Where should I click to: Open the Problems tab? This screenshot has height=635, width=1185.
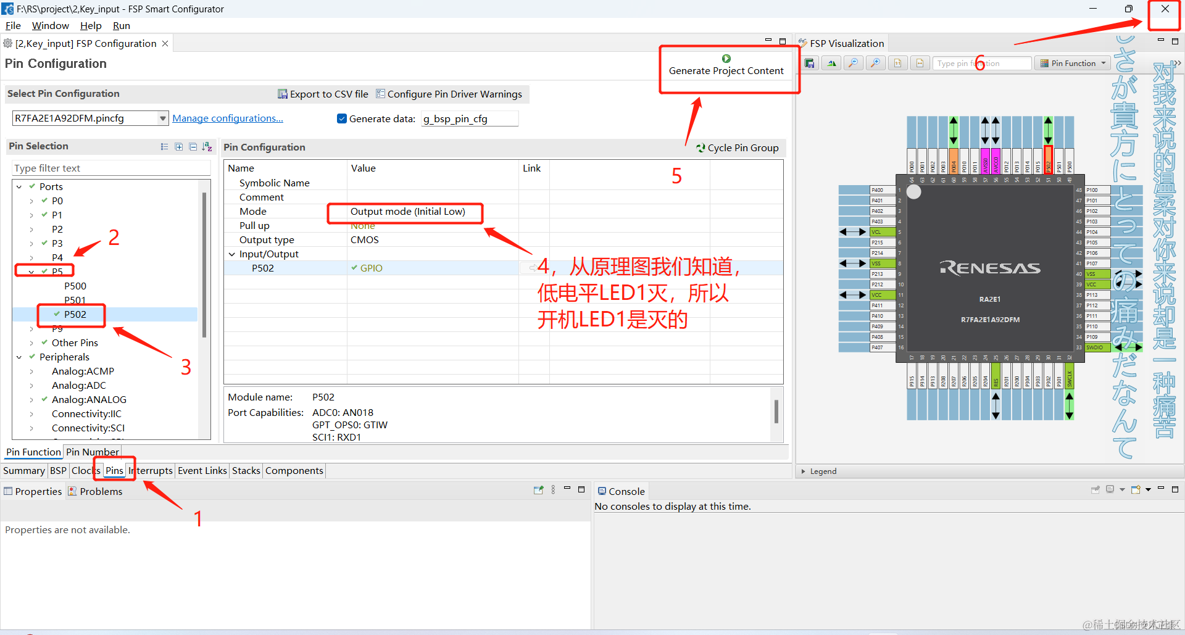click(96, 491)
